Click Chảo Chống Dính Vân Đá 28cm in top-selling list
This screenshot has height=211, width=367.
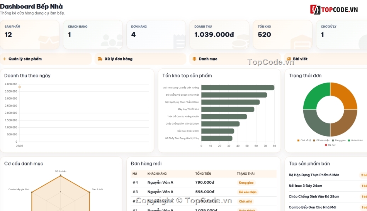coord(314,196)
